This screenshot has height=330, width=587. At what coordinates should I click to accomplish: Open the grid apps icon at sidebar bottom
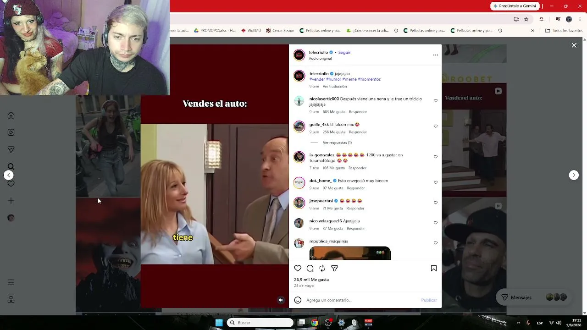11,300
